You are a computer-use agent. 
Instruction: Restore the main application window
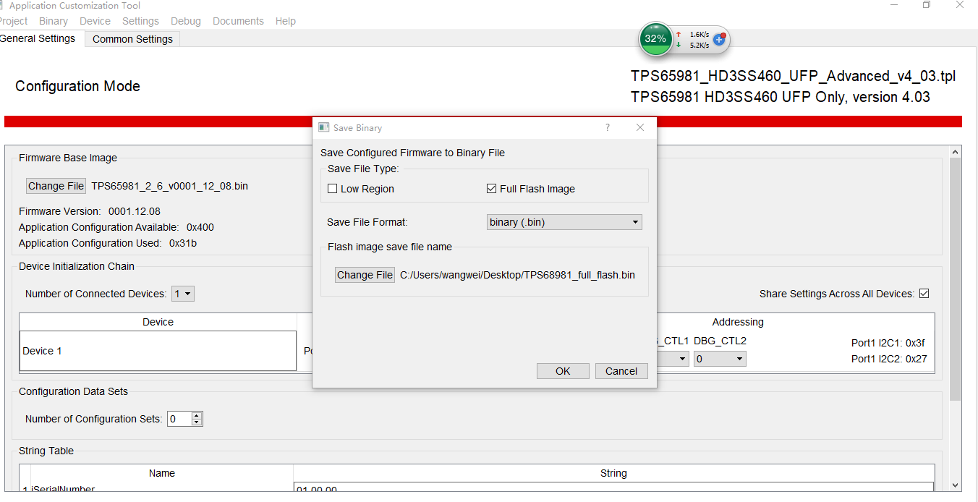pyautogui.click(x=927, y=5)
